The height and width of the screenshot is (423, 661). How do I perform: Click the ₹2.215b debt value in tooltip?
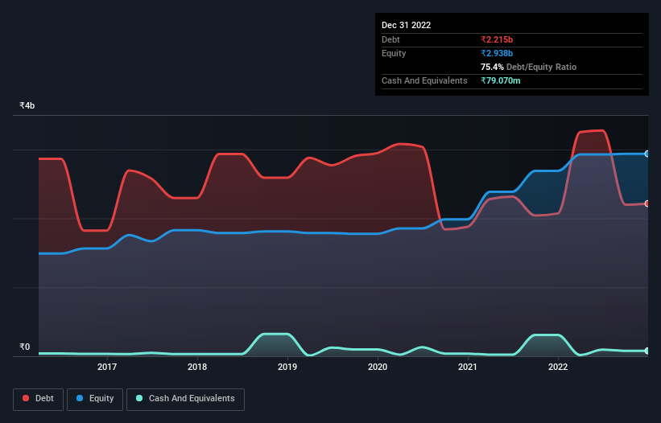click(497, 39)
